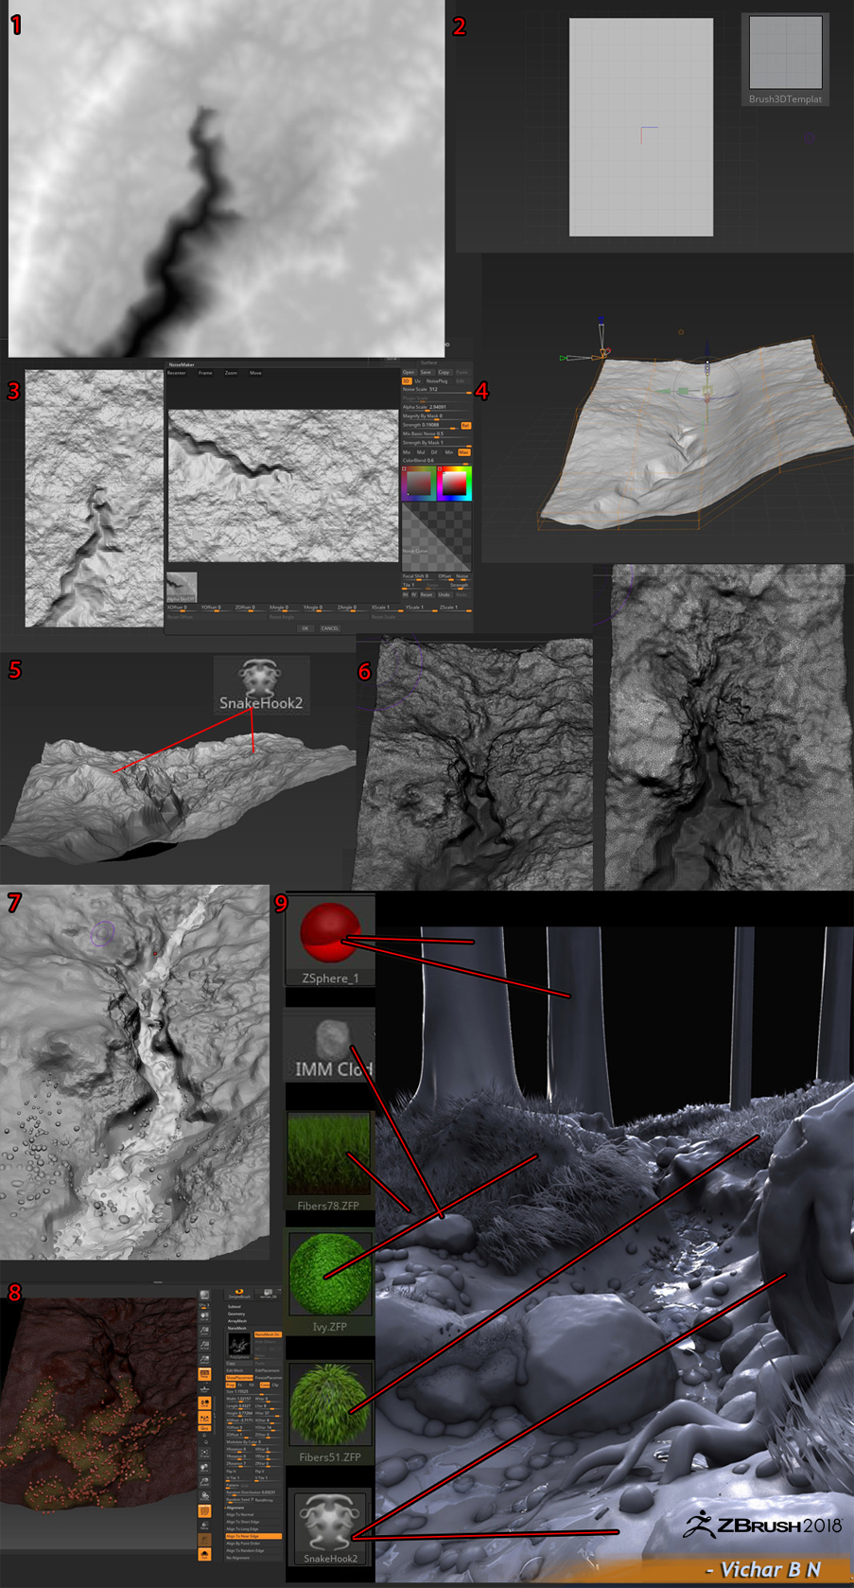Click the Open button in NoiseMaker
The height and width of the screenshot is (1588, 854).
point(409,372)
